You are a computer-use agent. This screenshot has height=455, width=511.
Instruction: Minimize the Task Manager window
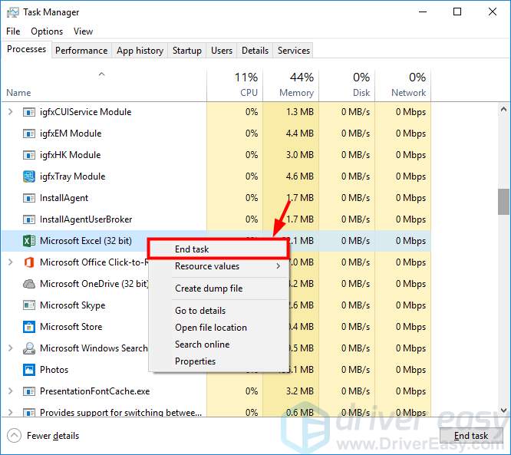[x=423, y=12]
